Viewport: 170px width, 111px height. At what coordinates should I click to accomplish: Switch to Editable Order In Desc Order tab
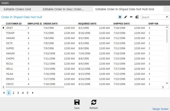click(x=63, y=9)
